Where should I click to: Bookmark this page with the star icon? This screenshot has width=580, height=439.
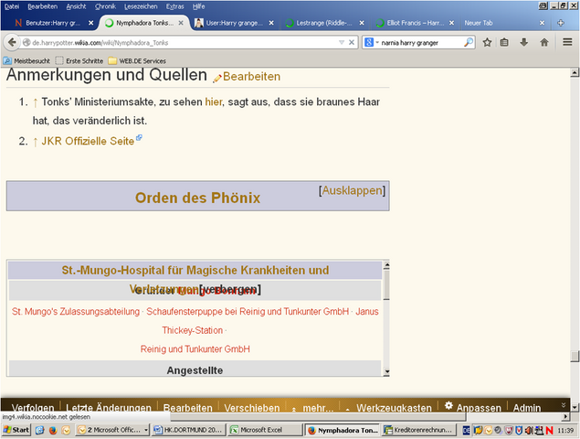487,42
